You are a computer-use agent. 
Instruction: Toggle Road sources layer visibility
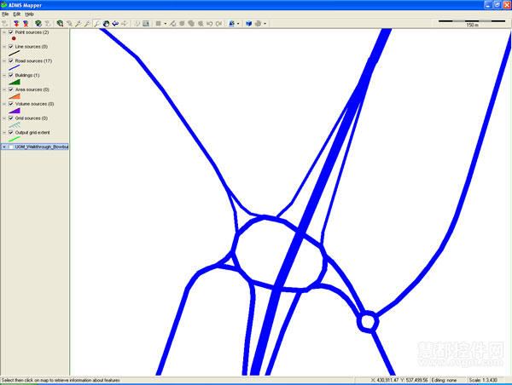tap(11, 61)
